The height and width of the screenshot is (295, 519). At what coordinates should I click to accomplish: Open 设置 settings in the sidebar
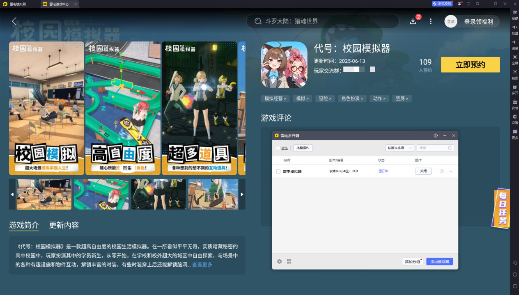coord(515,119)
